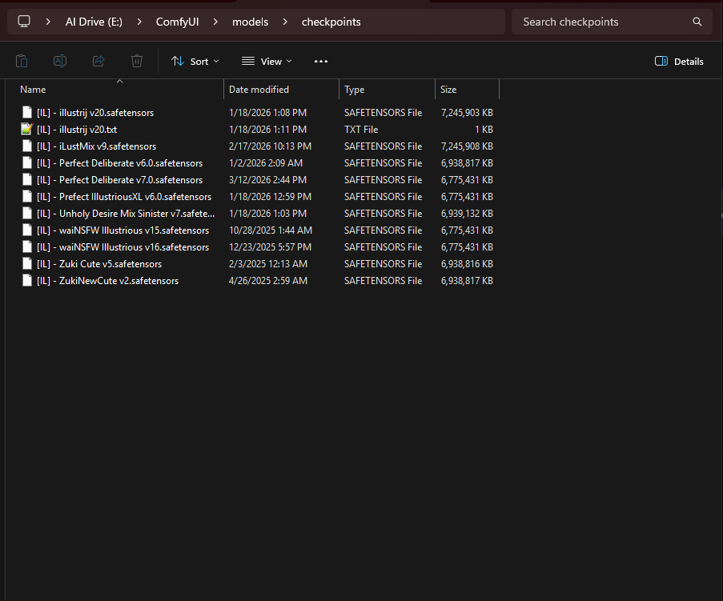
Task: Select file name Perfect Deliberate v6.0.safetensors
Action: pos(119,162)
